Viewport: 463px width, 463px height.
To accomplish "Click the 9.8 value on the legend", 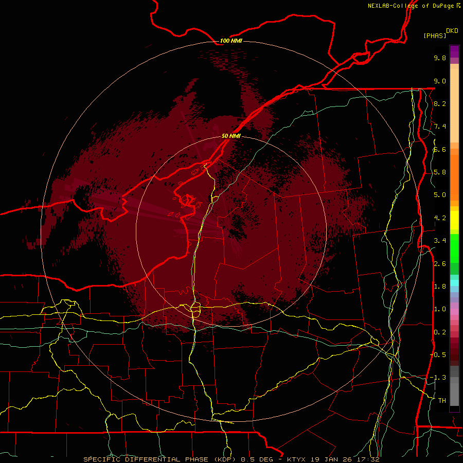I will (440, 58).
